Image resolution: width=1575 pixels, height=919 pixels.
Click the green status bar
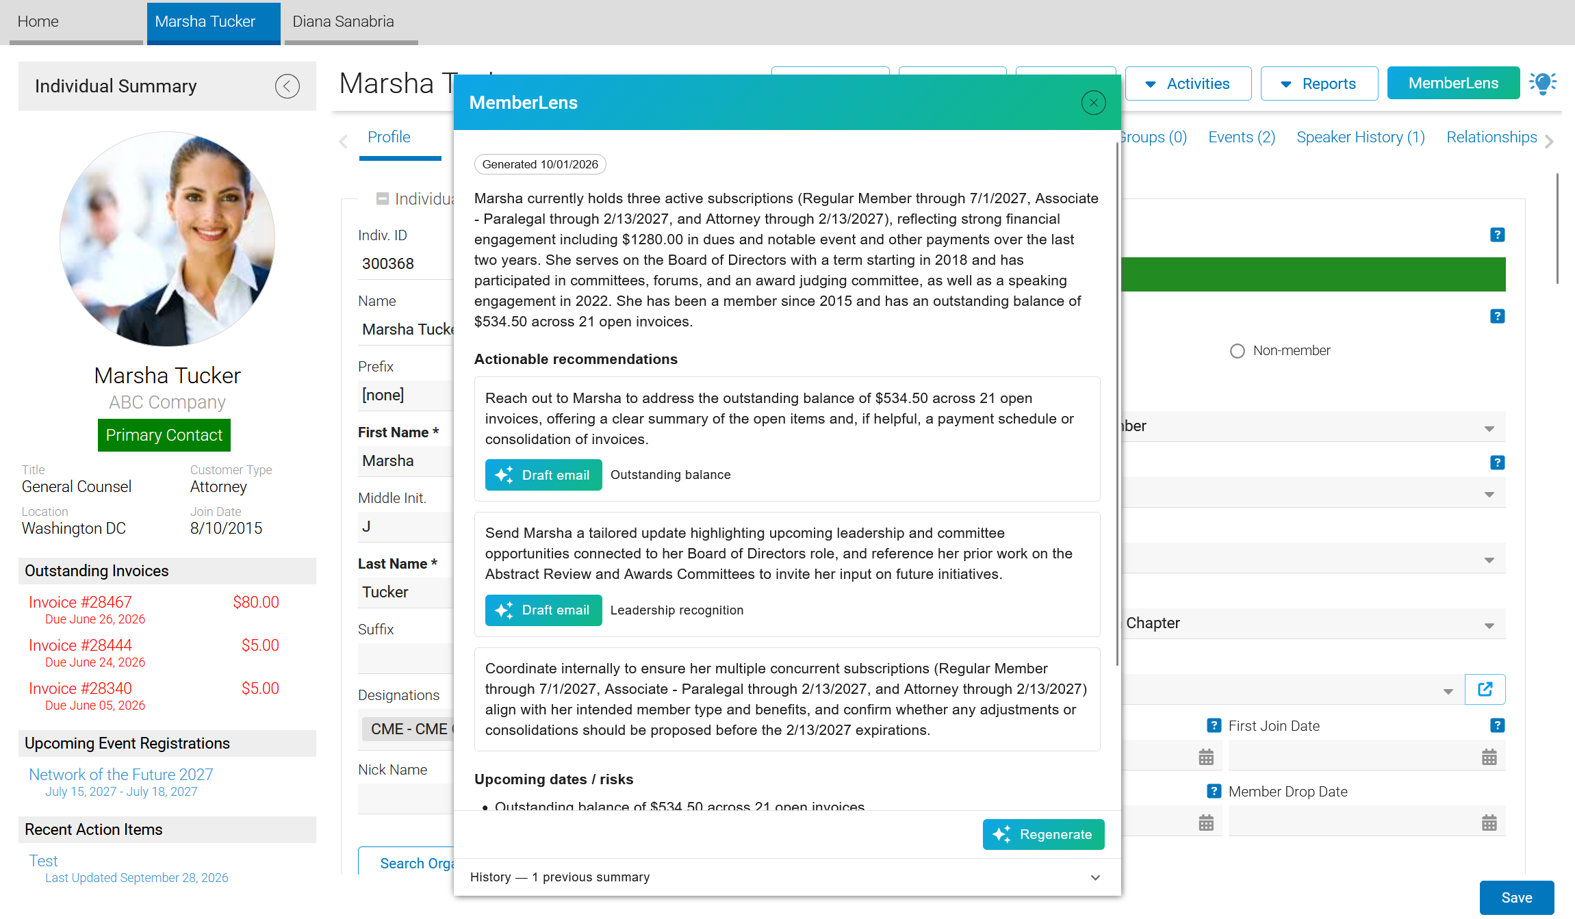coord(1313,274)
